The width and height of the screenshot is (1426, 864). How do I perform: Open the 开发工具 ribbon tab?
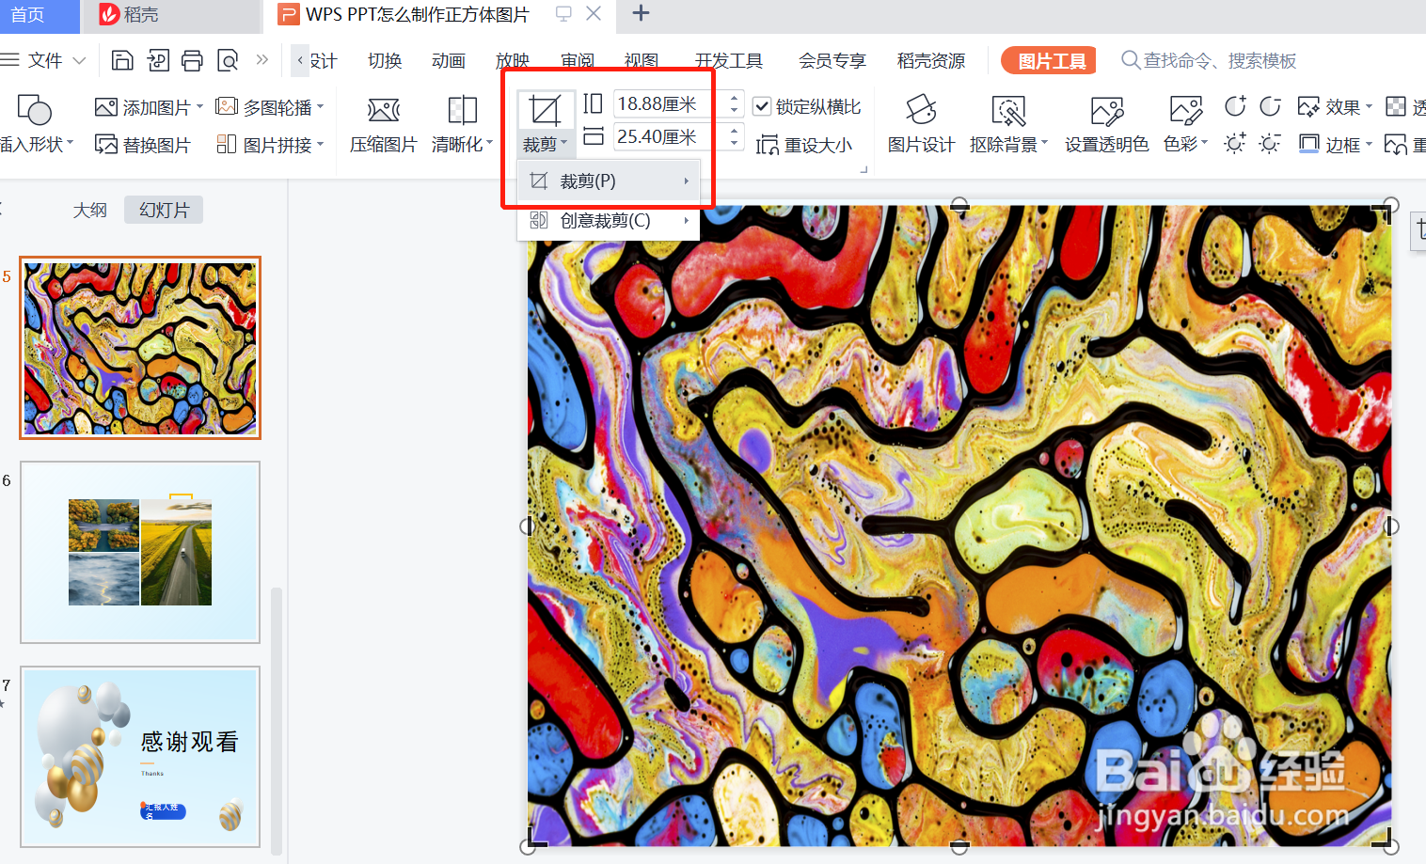[729, 61]
